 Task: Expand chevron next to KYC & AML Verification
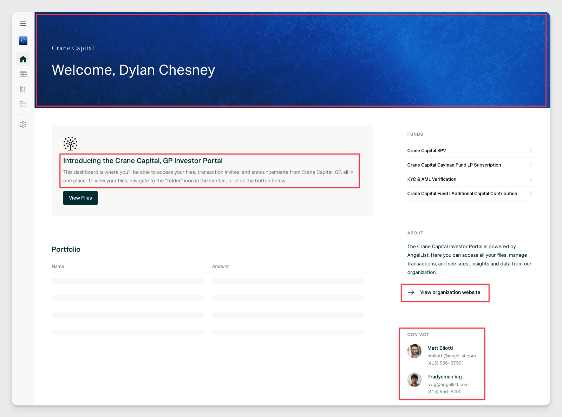click(530, 179)
